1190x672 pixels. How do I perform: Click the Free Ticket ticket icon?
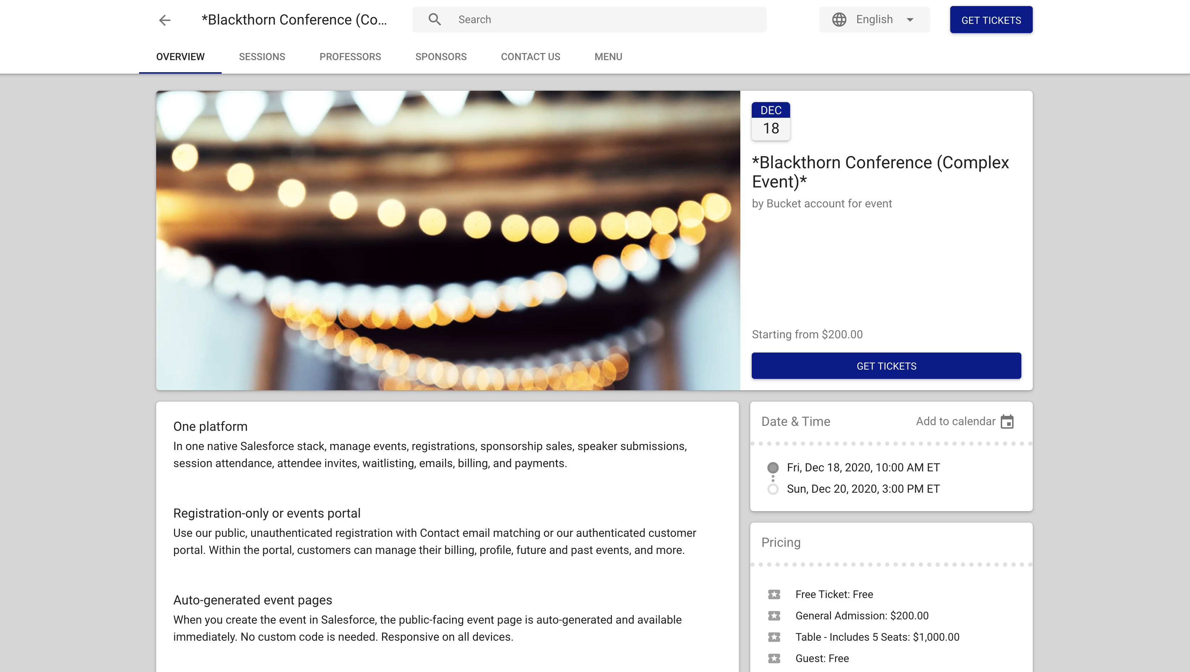point(774,594)
